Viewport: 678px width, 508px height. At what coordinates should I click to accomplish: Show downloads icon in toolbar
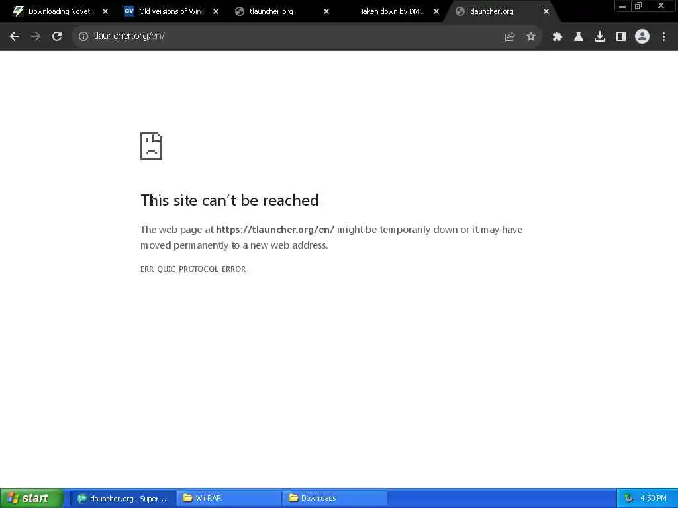point(600,37)
